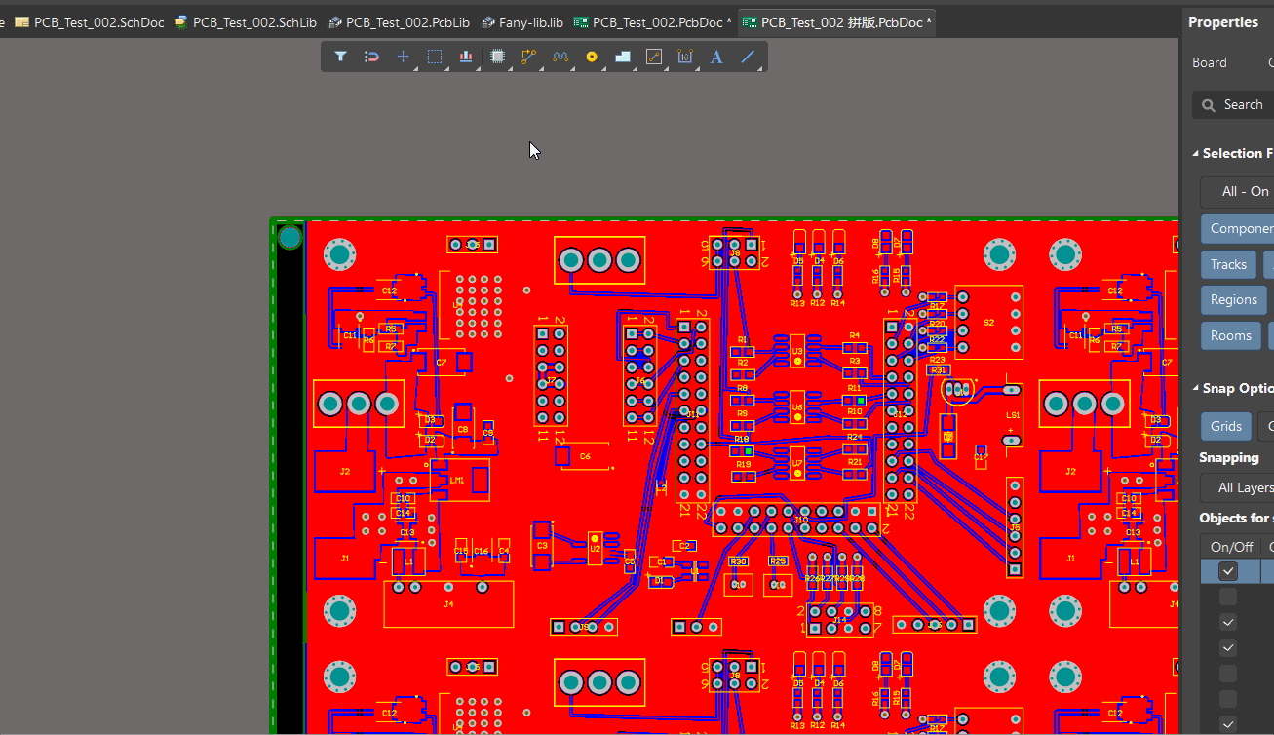The image size is (1274, 735).
Task: Open the PCB_Test_002.SchLib tab
Action: click(x=247, y=21)
